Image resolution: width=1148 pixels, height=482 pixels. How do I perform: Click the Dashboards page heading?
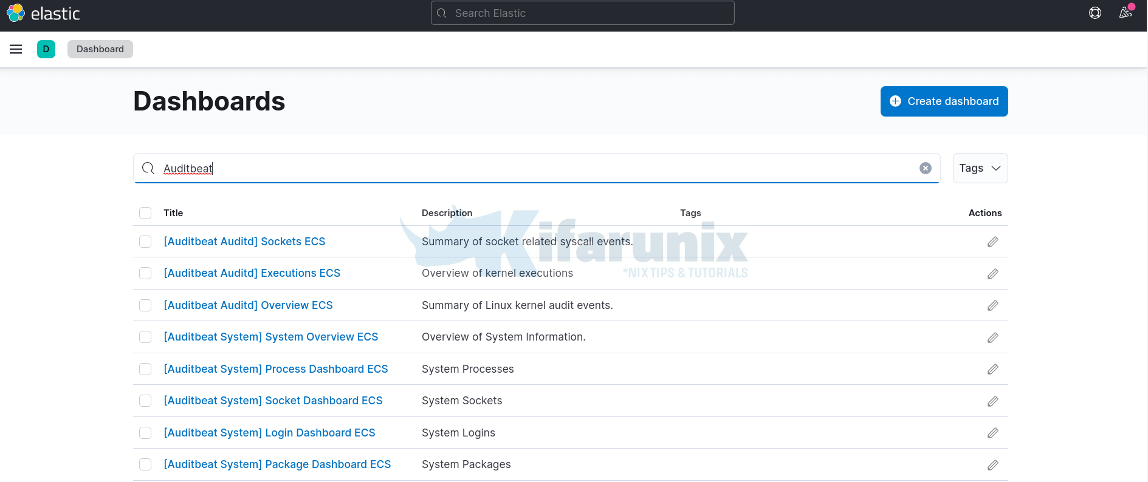pyautogui.click(x=209, y=101)
